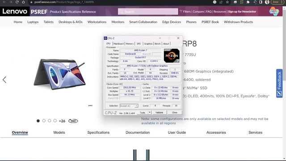Image resolution: width=286 pixels, height=161 pixels.
Task: Open the FAQ link in header
Action: pyautogui.click(x=209, y=12)
